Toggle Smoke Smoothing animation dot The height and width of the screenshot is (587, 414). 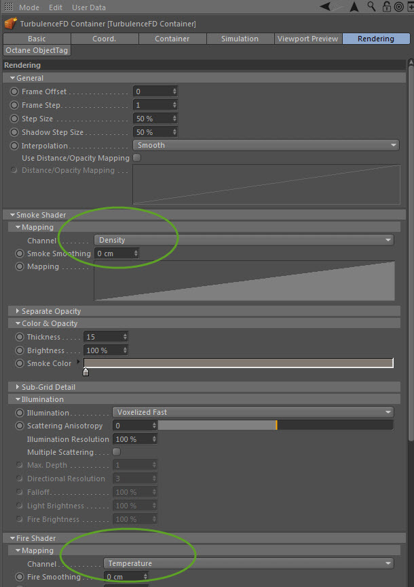[x=20, y=254]
